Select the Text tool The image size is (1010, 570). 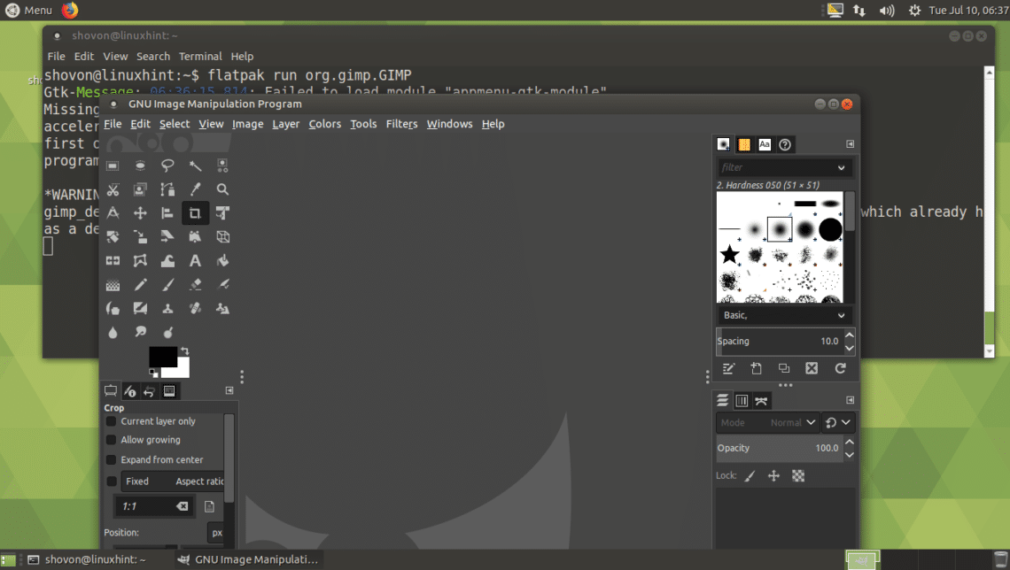point(195,260)
